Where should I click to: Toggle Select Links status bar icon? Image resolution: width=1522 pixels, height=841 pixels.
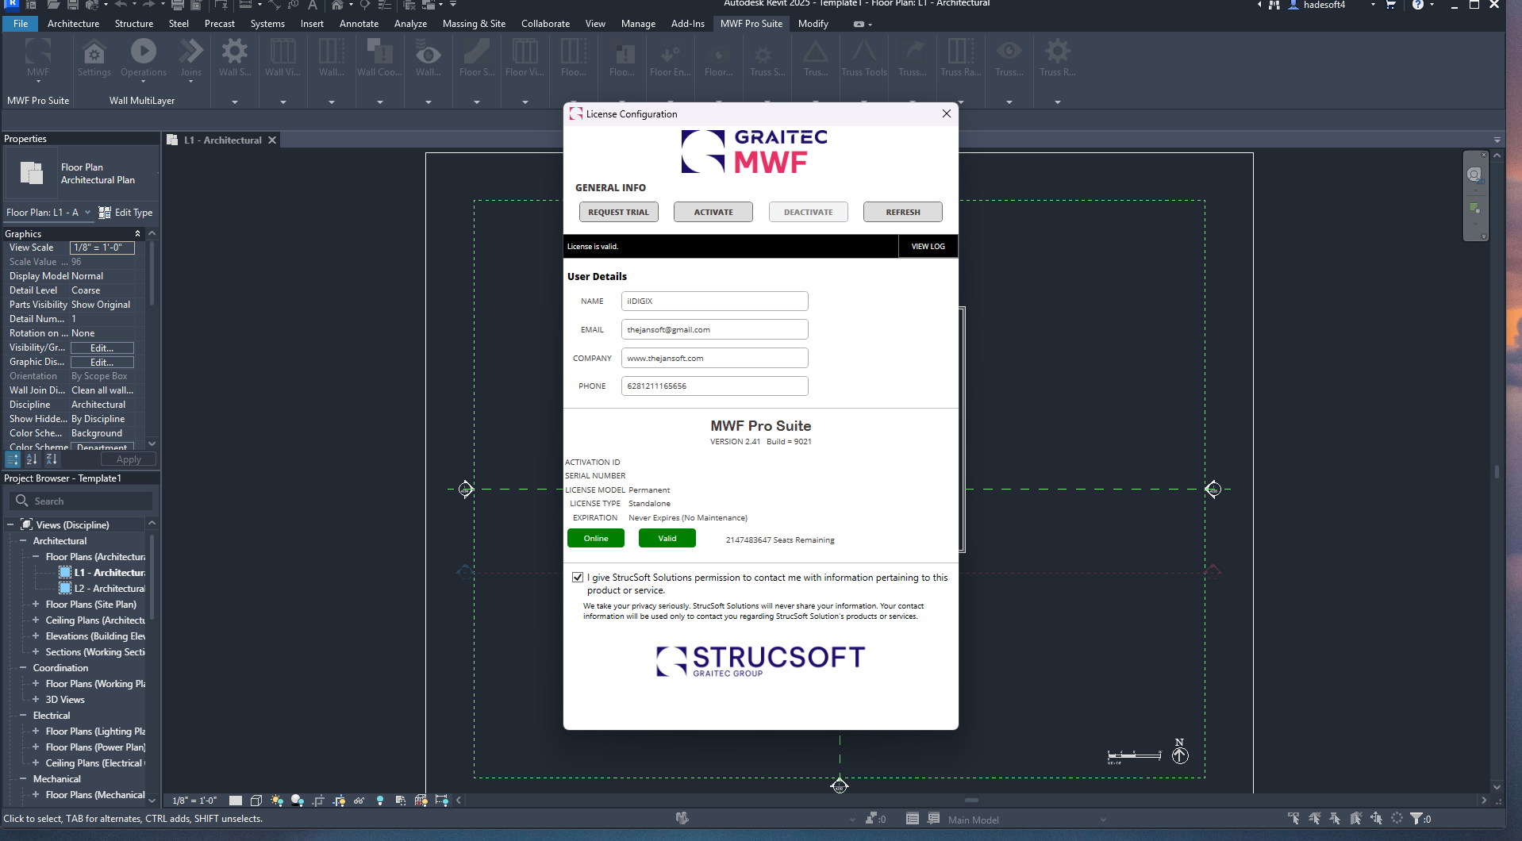(1294, 818)
